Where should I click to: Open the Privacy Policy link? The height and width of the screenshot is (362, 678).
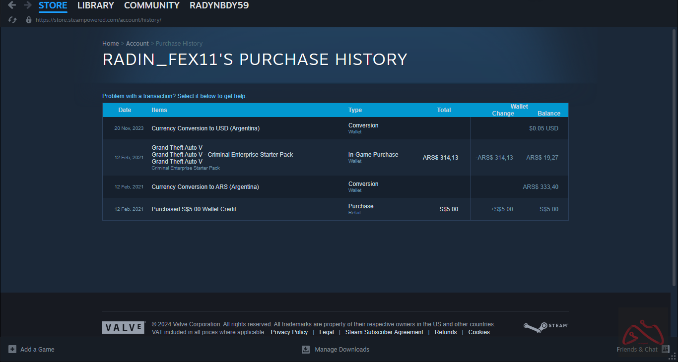(x=289, y=332)
